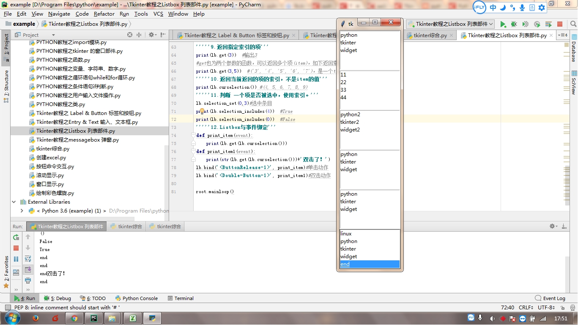Open the Python Console tool window

pos(136,298)
